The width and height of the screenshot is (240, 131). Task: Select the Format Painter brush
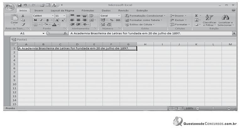[x=23, y=24]
